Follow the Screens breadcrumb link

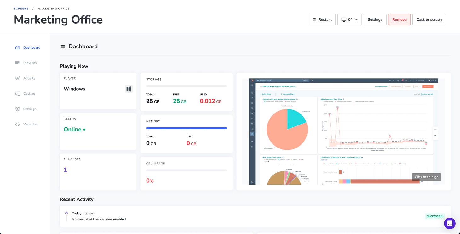(x=21, y=8)
